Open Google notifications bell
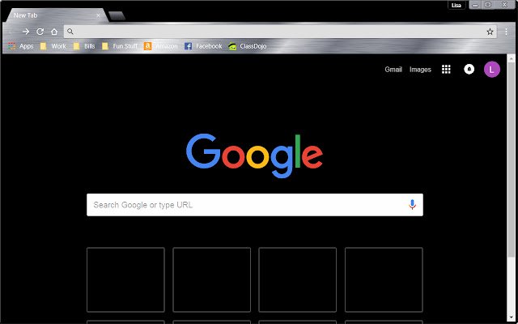The image size is (518, 324). (x=469, y=69)
